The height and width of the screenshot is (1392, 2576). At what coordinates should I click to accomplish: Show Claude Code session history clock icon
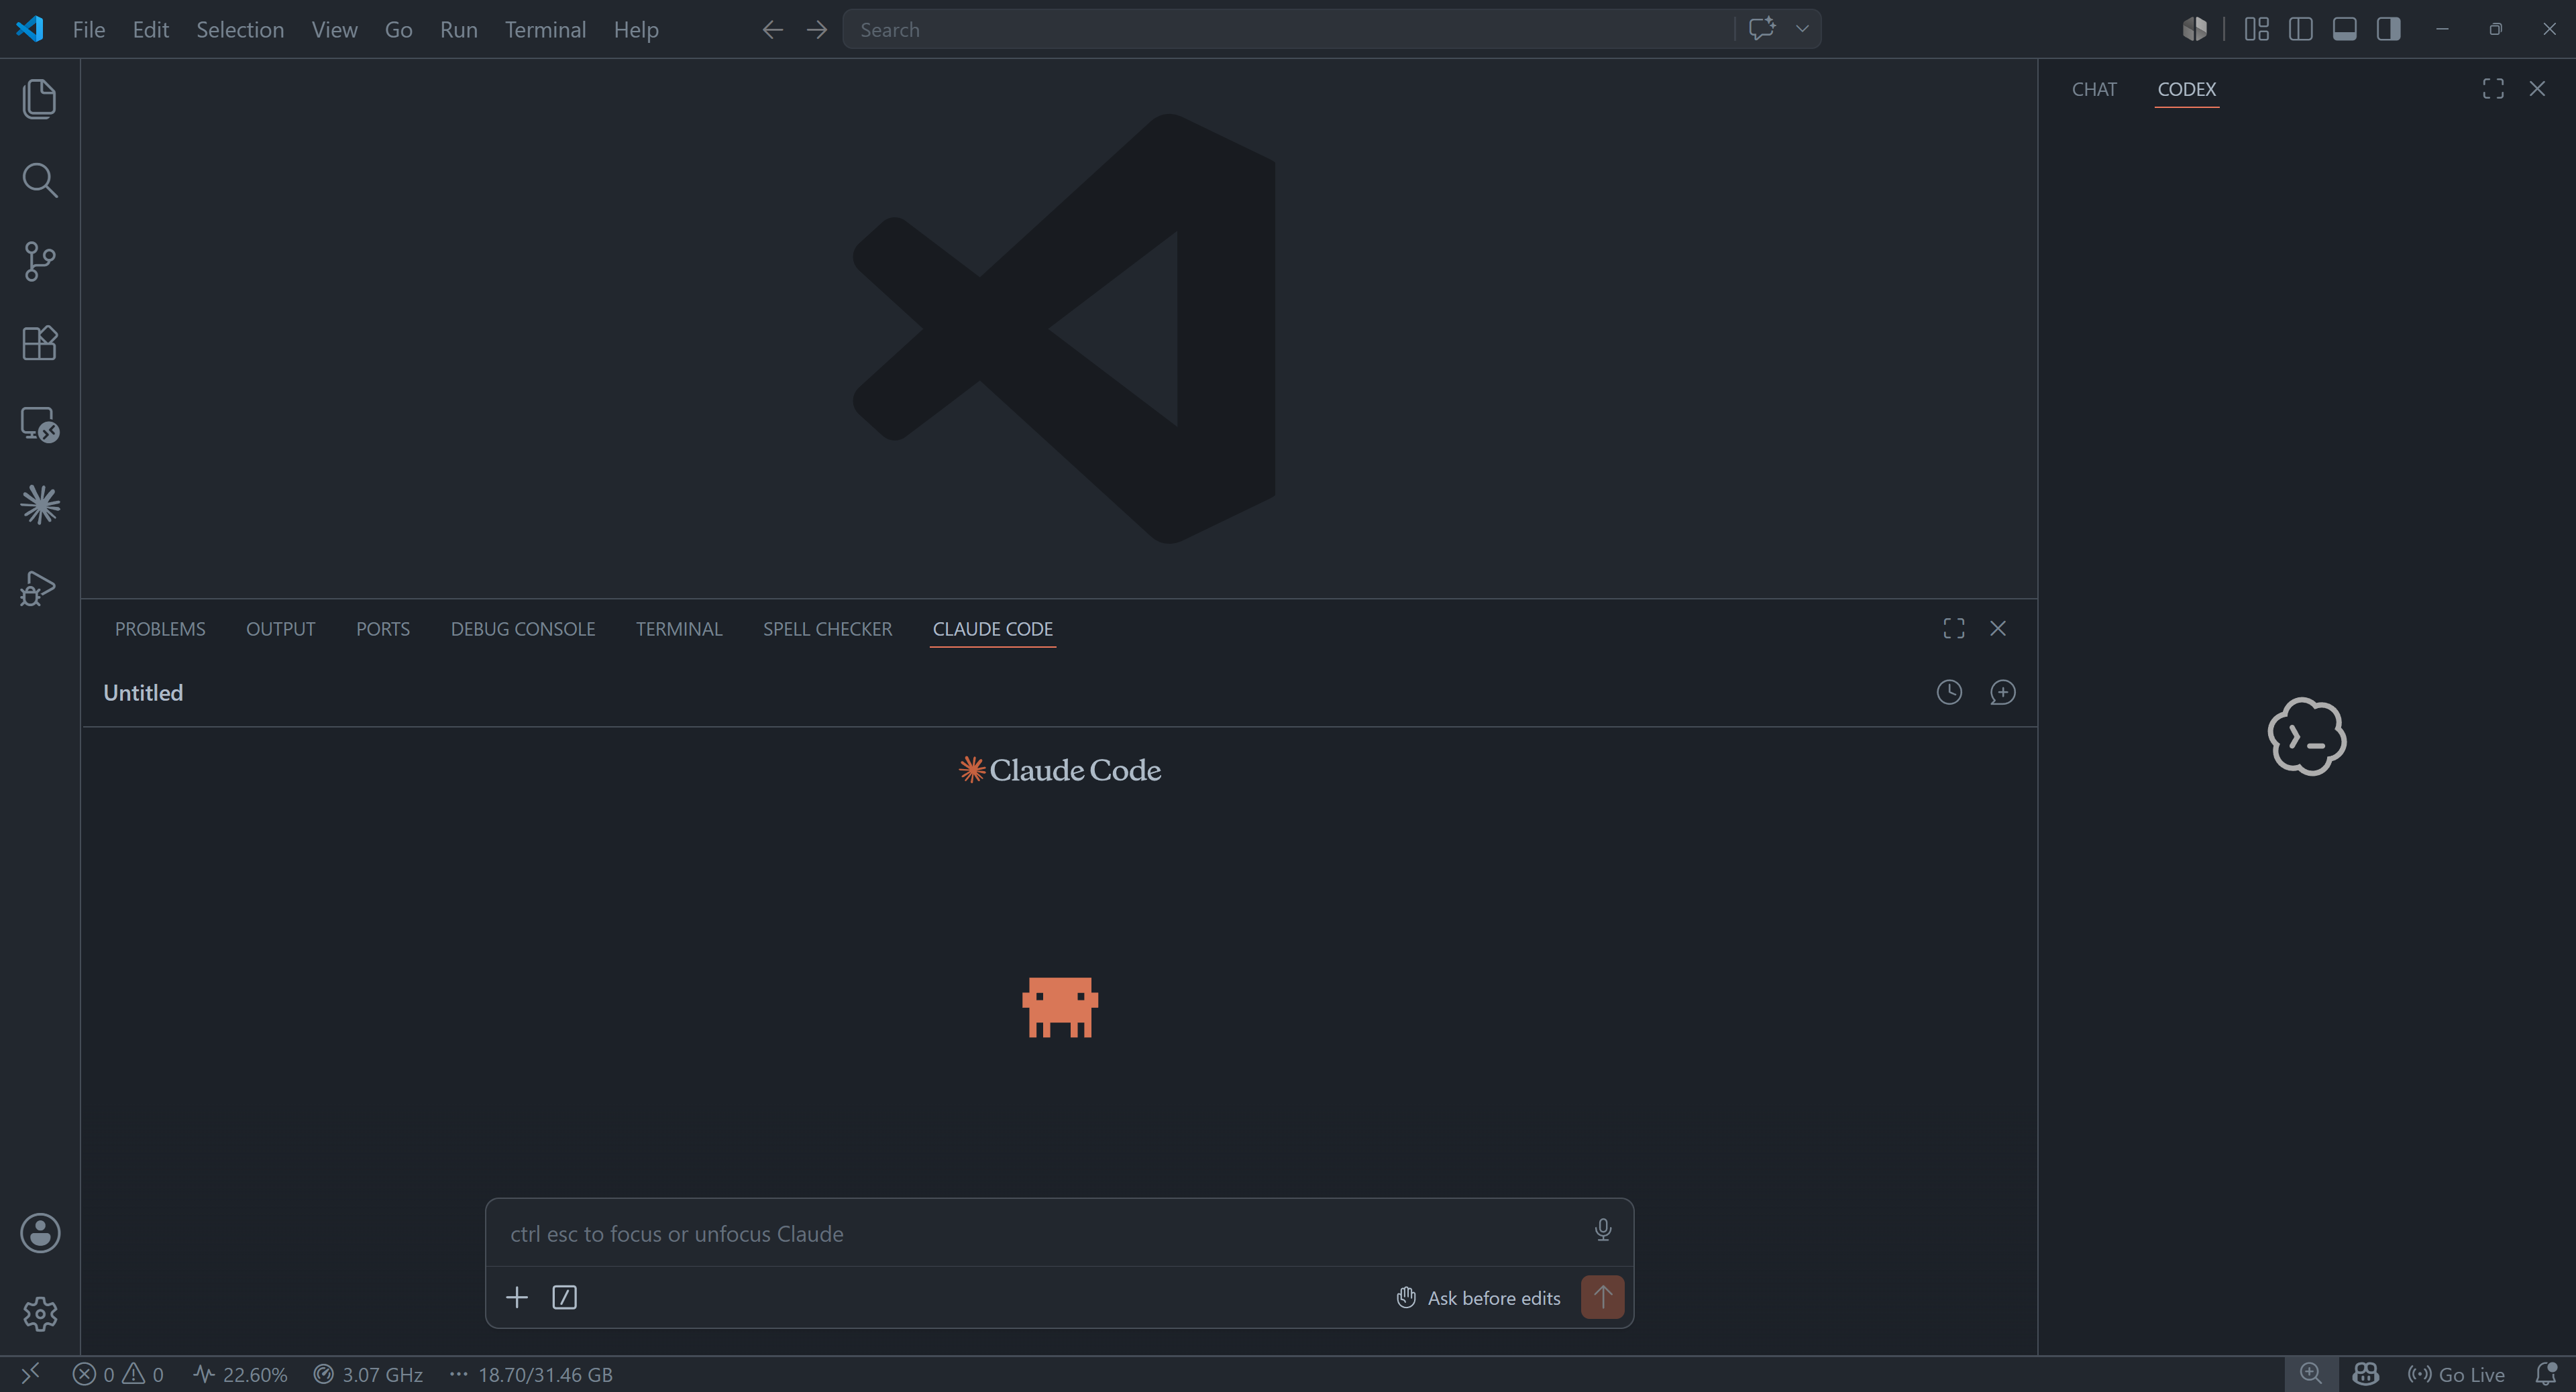pyautogui.click(x=1949, y=693)
